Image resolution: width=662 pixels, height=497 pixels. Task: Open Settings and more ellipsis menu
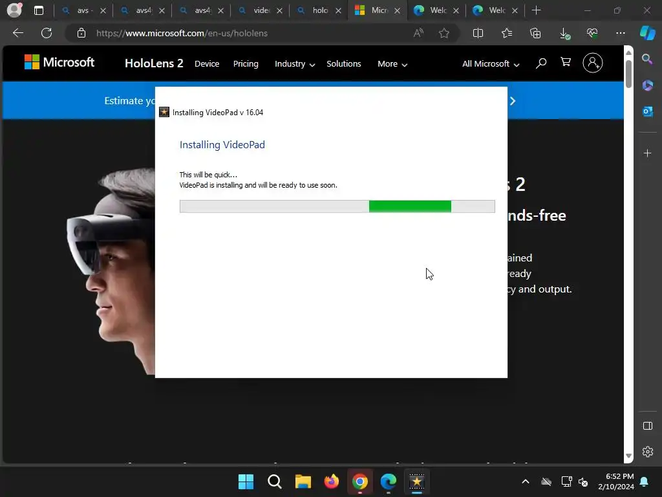620,33
